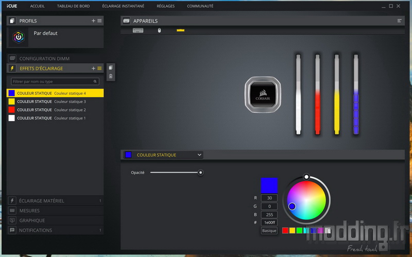Viewport: 412px width, 257px height.
Task: Select Couleur statique 3 effect
Action: pyautogui.click(x=55, y=101)
